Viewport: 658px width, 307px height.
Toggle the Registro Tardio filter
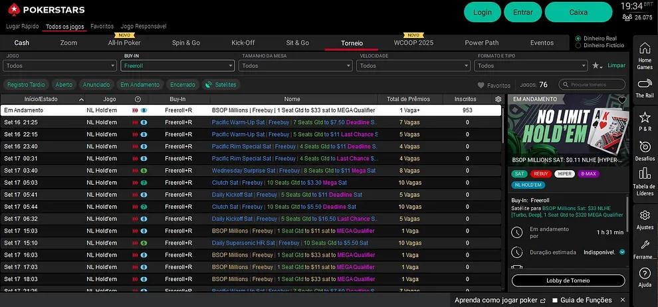26,84
